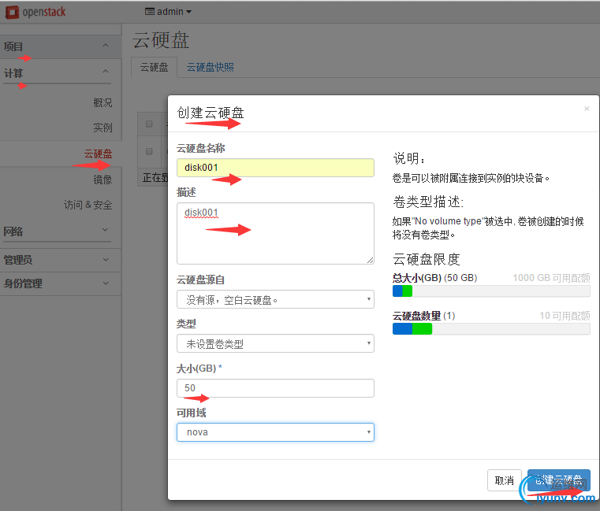This screenshot has width=600, height=511.
Task: Open 实例 in the sidebar menu
Action: (x=102, y=128)
